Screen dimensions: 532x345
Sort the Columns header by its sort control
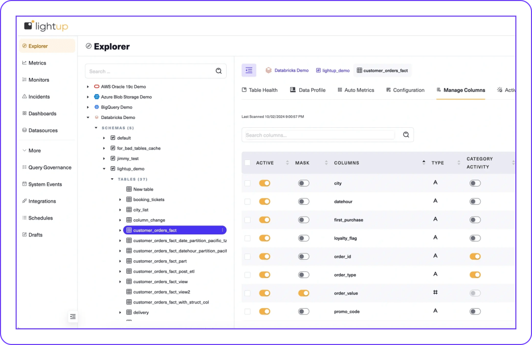tap(425, 163)
